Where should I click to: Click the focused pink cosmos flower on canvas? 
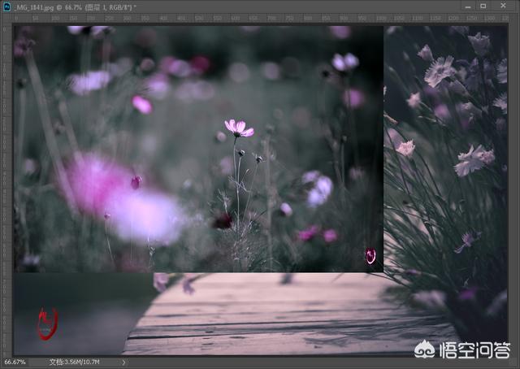pyautogui.click(x=239, y=128)
